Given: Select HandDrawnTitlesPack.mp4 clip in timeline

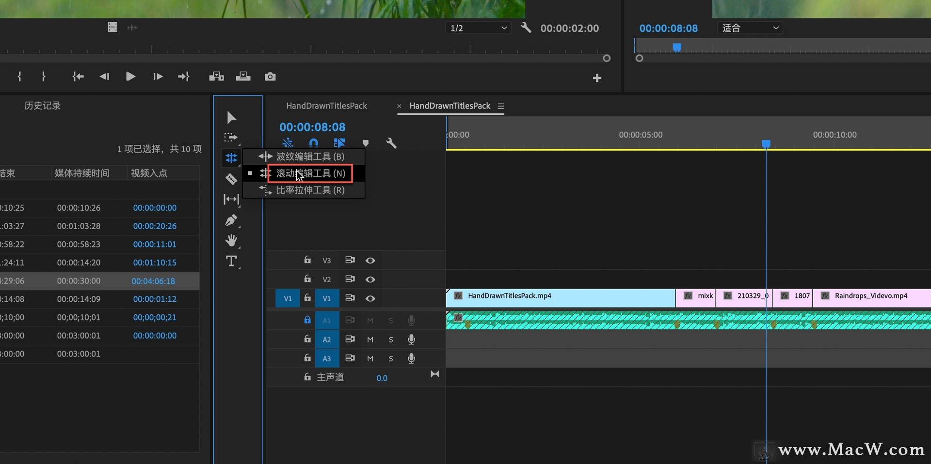Looking at the screenshot, I should click(561, 298).
